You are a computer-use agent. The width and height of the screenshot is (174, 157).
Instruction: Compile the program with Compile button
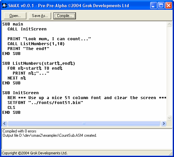coord(65,16)
